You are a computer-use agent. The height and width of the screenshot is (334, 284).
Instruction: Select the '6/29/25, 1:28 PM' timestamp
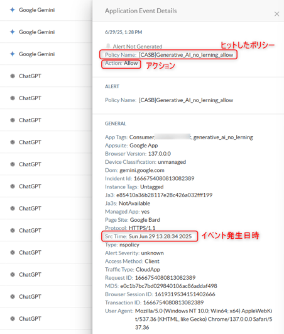click(x=123, y=32)
